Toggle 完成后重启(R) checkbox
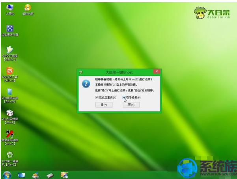 (x=97, y=97)
